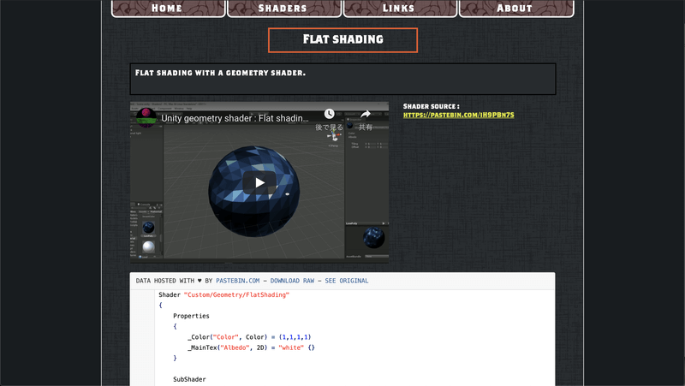Click the SEE ORIGINAL link
Image resolution: width=685 pixels, height=386 pixels.
(347, 281)
